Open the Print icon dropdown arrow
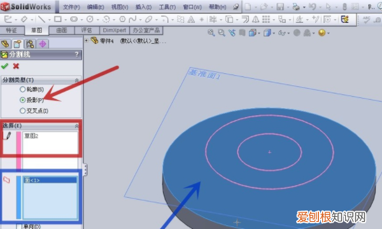The width and height of the screenshot is (382, 229). pyautogui.click(x=304, y=7)
